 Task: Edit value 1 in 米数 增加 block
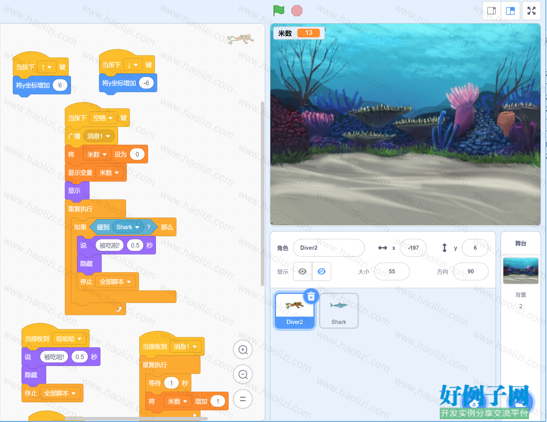click(218, 401)
